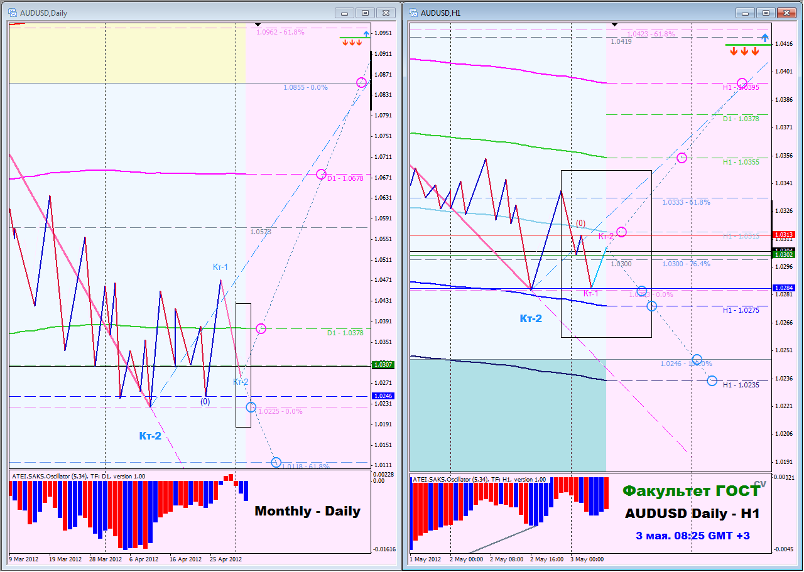Select magenta circle at D1 - 1.0678 level

pyautogui.click(x=321, y=174)
